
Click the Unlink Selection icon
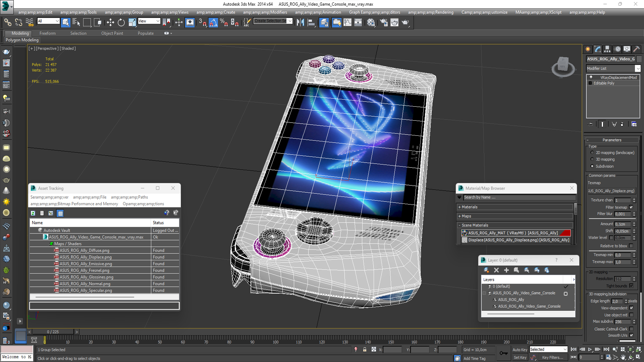(x=18, y=22)
